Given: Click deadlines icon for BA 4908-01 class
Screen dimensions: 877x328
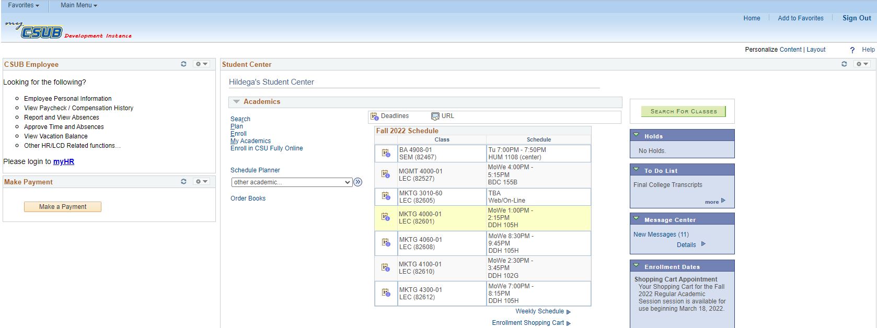Looking at the screenshot, I should [386, 153].
